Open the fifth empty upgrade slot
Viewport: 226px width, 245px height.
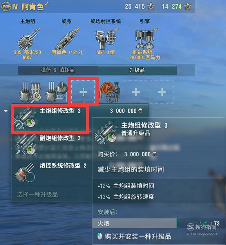[x=136, y=92]
